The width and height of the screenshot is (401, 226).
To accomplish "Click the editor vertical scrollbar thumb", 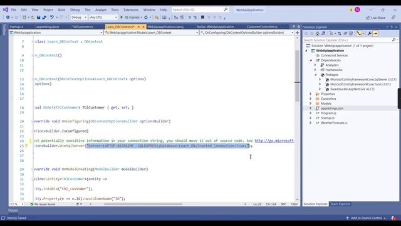I will (297, 76).
